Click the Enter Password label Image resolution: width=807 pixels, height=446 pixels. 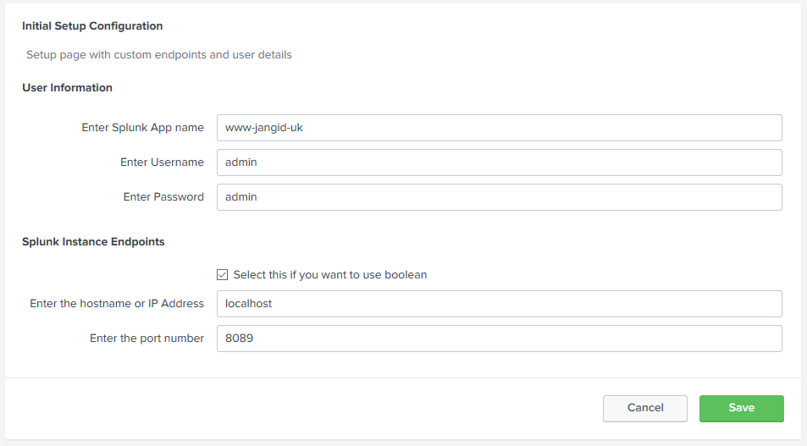pyautogui.click(x=163, y=197)
